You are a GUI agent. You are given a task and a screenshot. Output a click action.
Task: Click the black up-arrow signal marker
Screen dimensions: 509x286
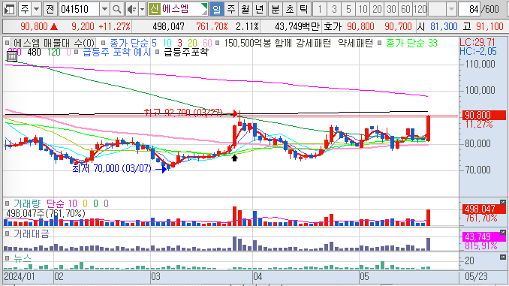[x=234, y=158]
